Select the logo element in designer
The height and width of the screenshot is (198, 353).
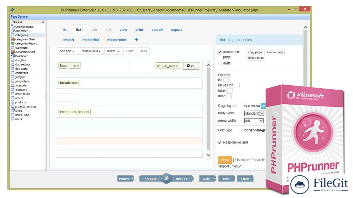63,65
